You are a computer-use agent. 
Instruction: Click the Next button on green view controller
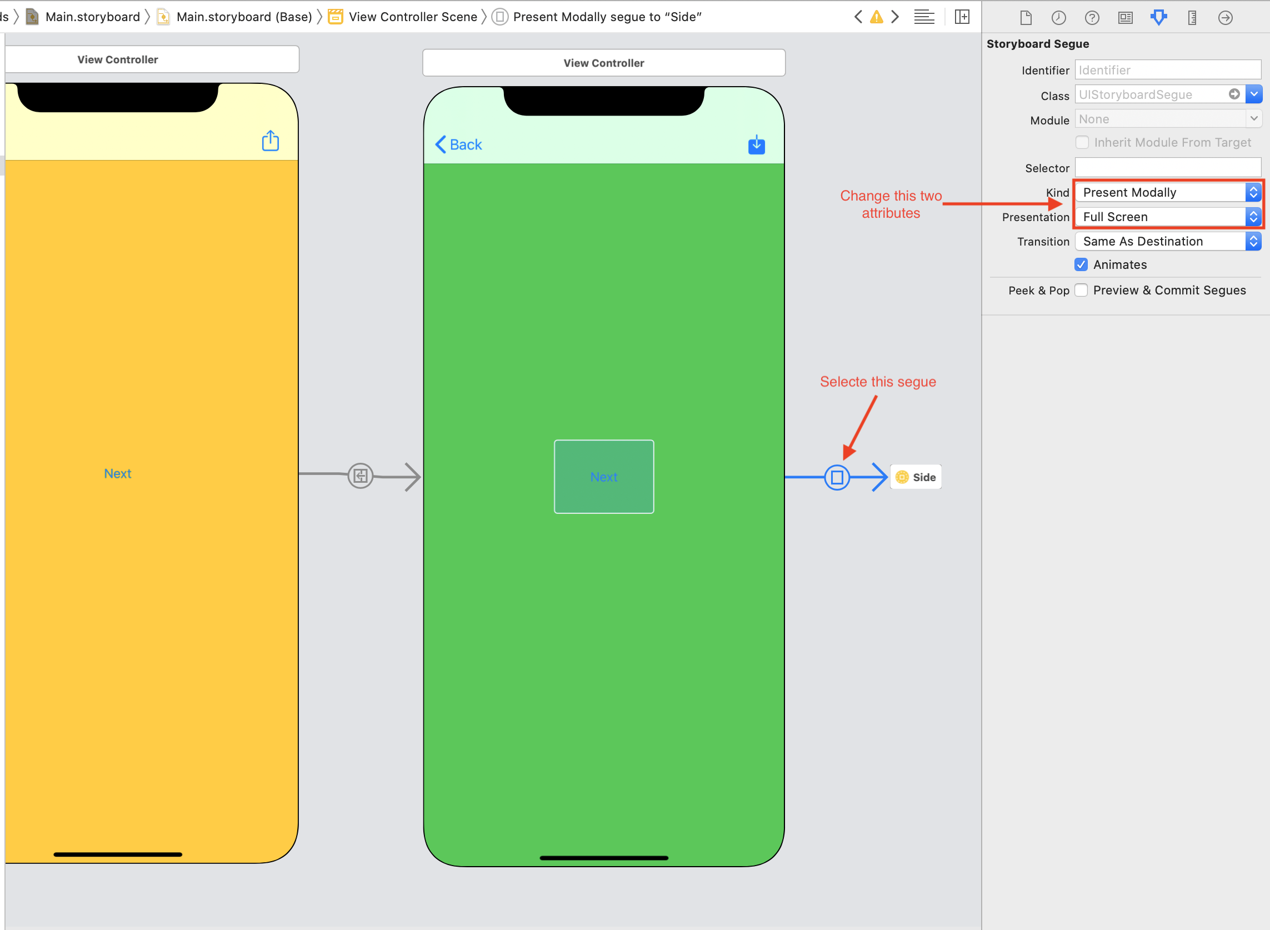click(x=602, y=477)
